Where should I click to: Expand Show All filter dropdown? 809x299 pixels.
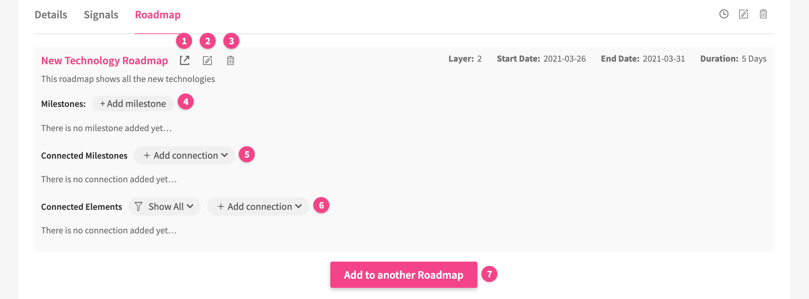click(x=190, y=207)
